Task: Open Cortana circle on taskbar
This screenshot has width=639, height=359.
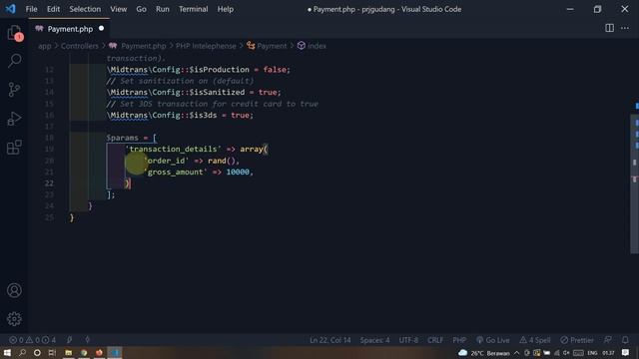Action: tap(37, 352)
